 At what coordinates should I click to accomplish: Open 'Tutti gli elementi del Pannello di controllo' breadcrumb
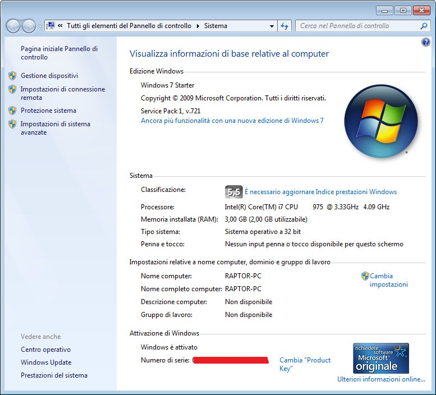pyautogui.click(x=129, y=26)
